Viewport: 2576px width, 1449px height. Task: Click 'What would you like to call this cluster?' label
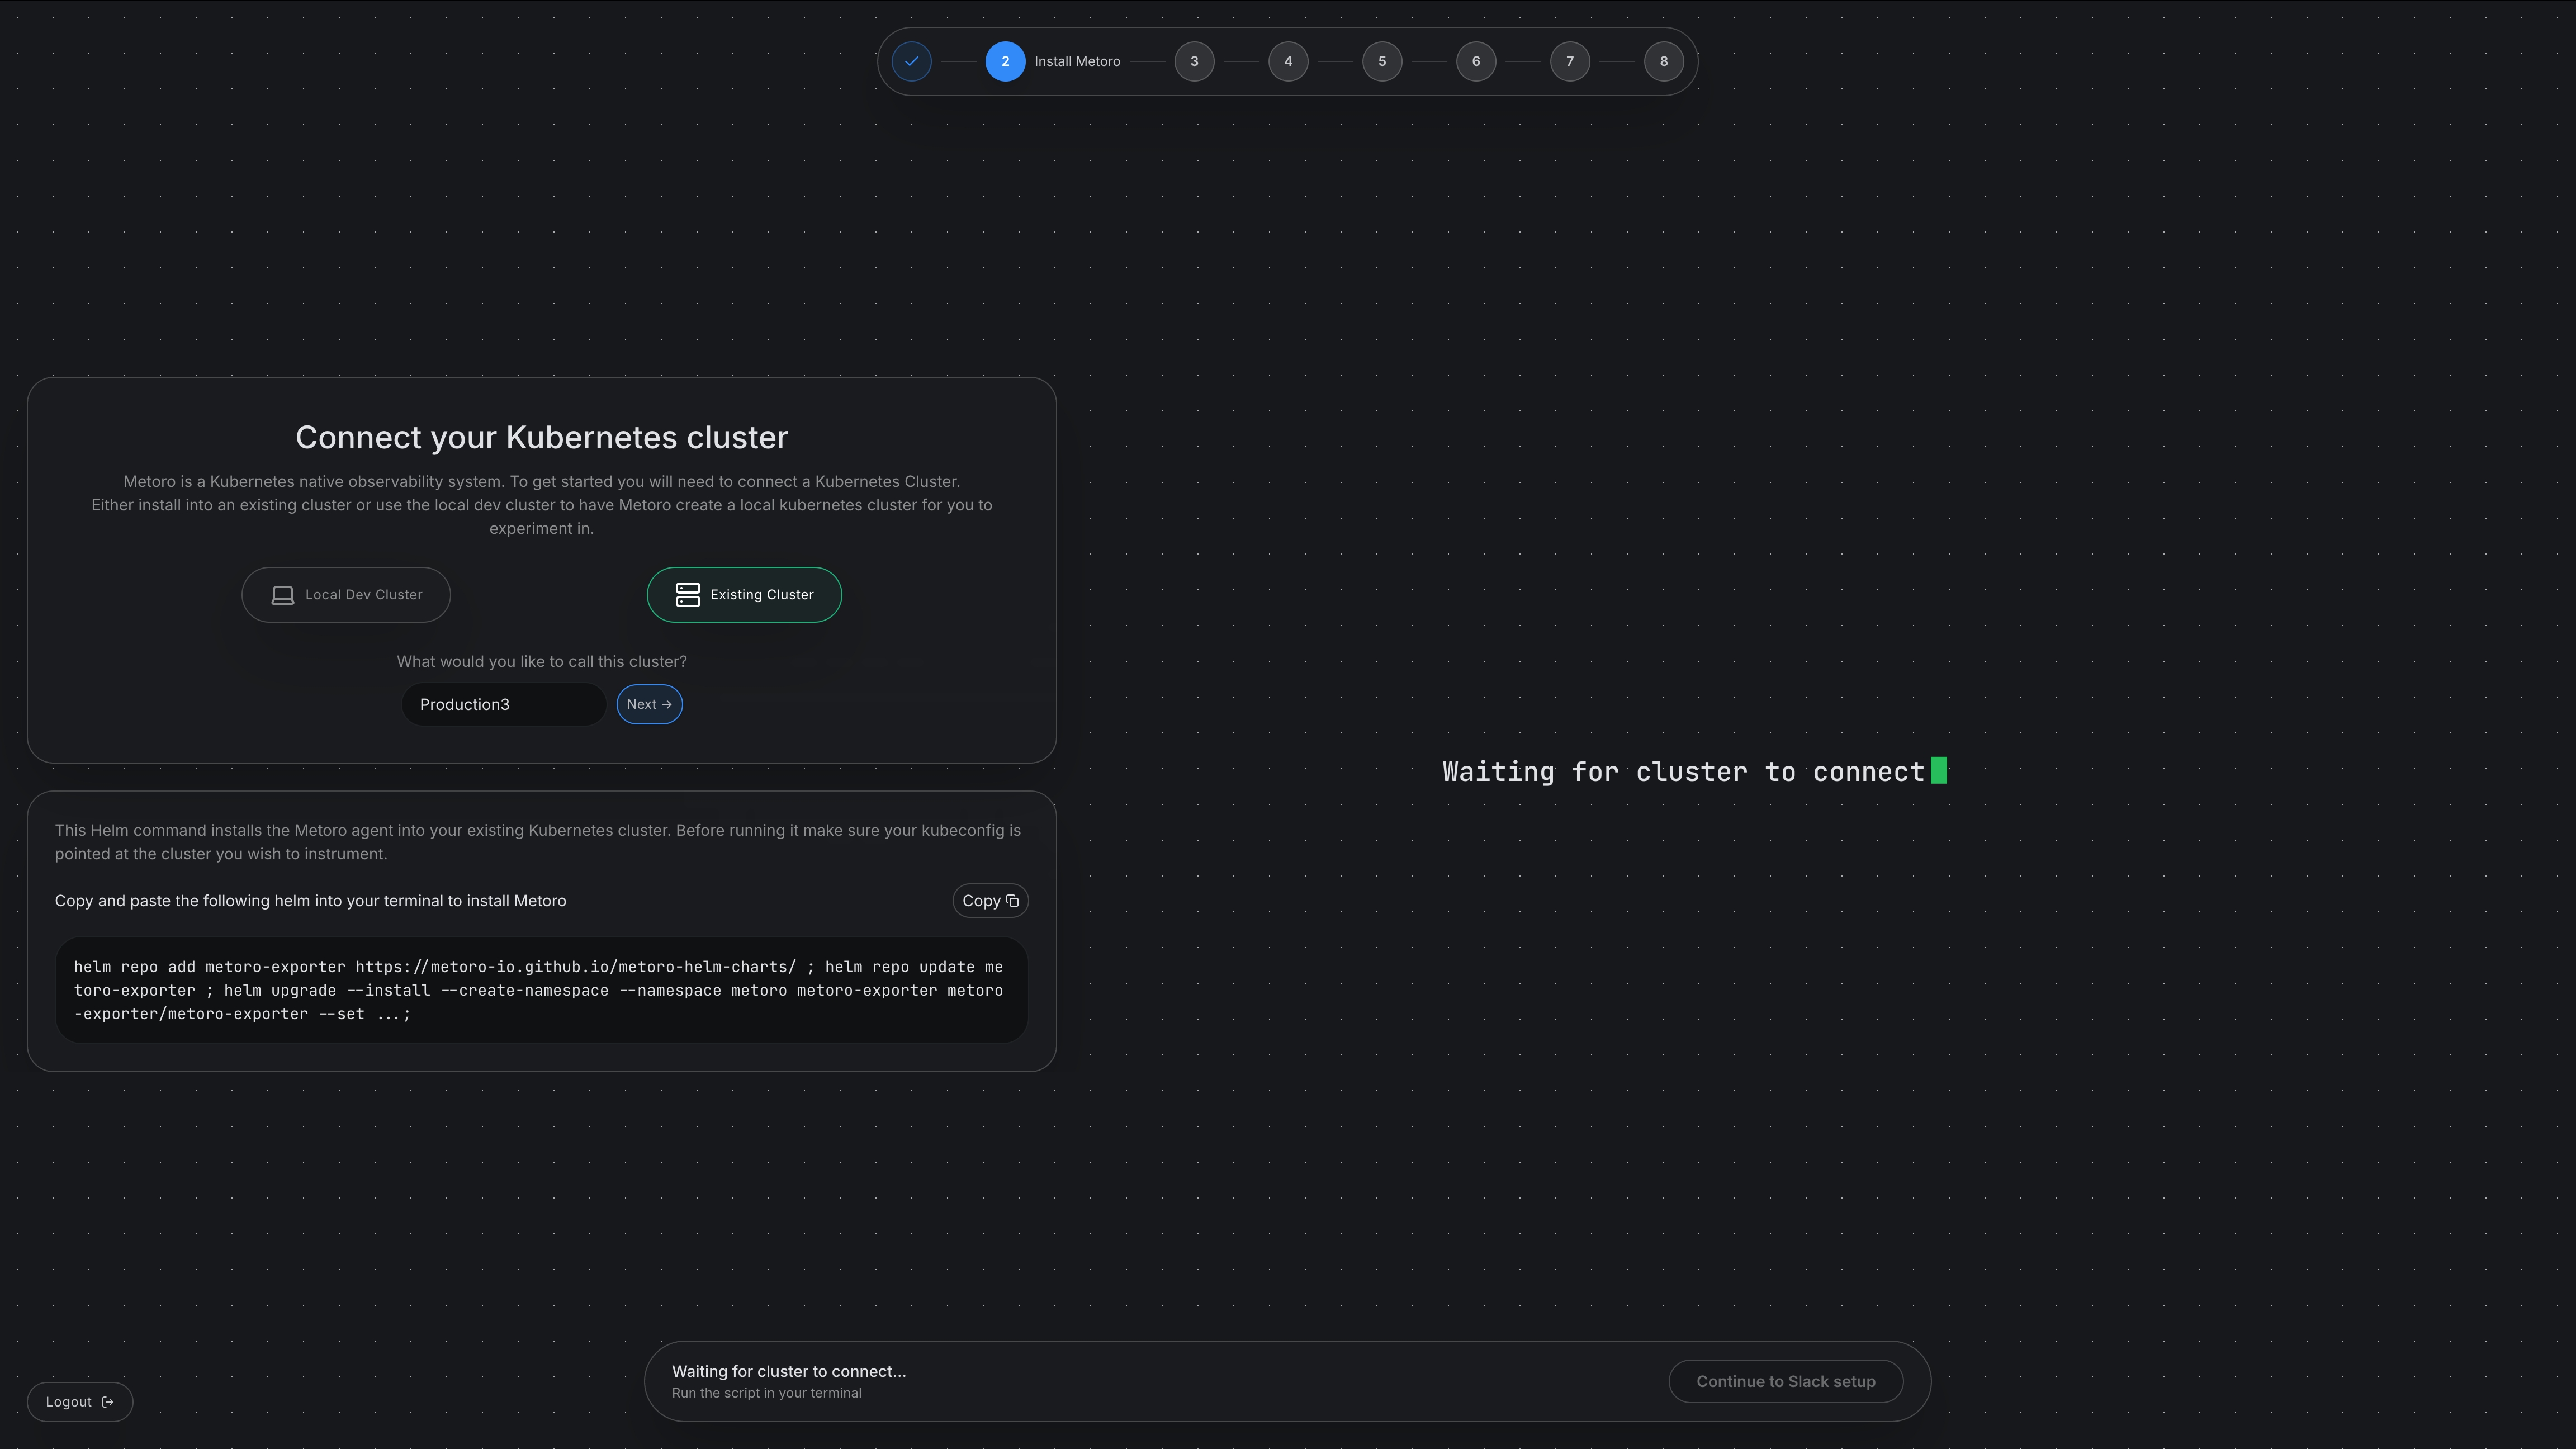[541, 662]
